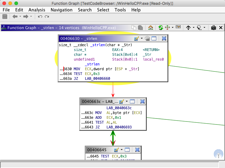Open the Analysis menu
The image size is (225, 168).
(37, 10)
